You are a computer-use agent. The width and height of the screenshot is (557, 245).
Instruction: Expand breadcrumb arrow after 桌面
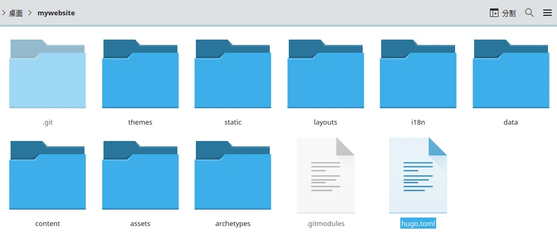30,13
